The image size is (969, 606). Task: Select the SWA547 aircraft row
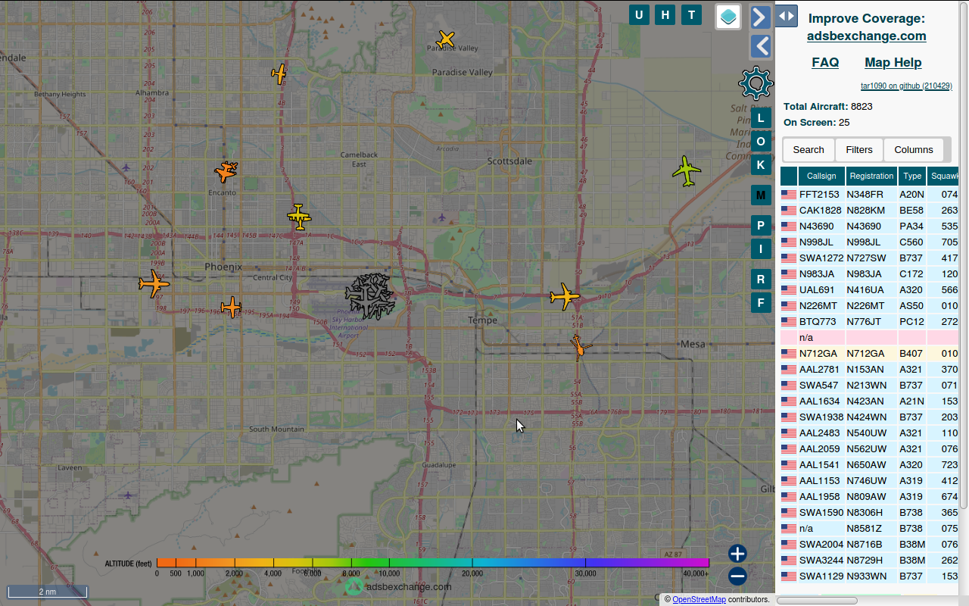869,386
